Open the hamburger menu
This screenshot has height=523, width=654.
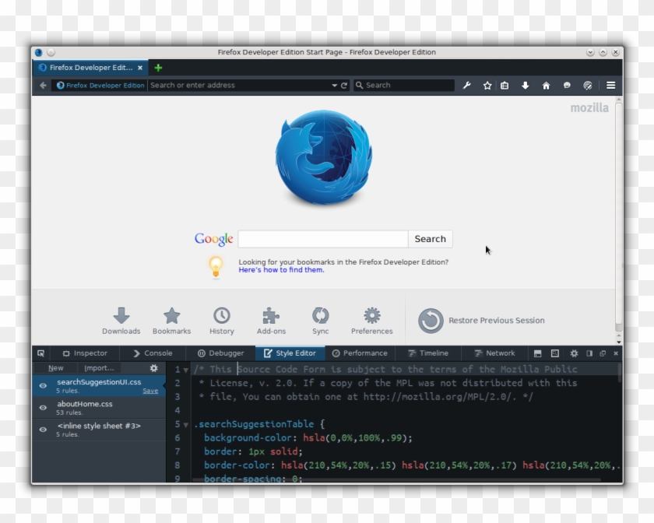(x=610, y=85)
